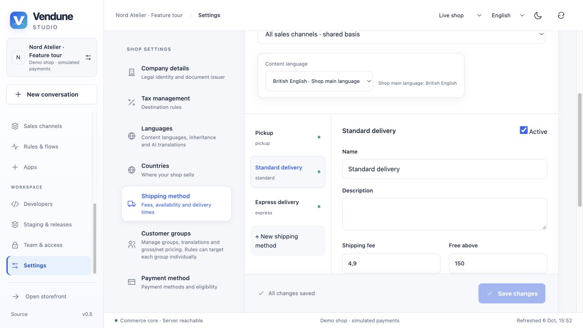583x328 pixels.
Task: Click the Staging & releases stack icon
Action: click(15, 225)
